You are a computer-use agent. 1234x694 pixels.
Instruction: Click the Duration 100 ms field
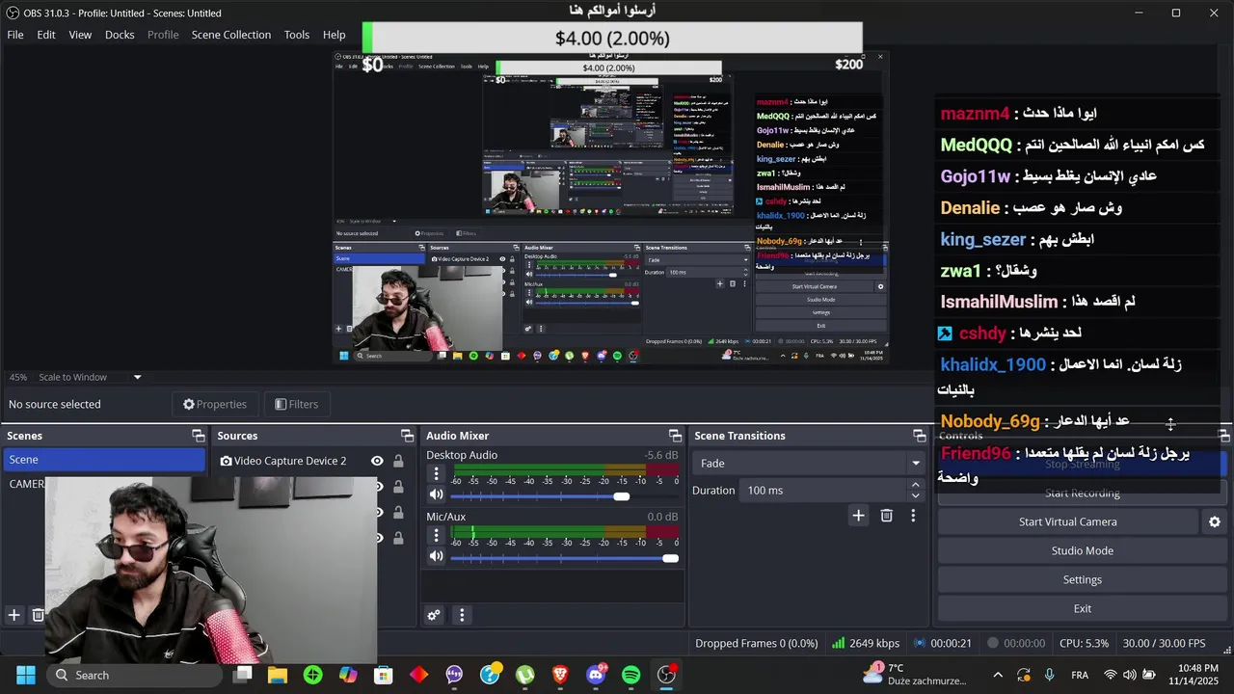[x=824, y=491]
